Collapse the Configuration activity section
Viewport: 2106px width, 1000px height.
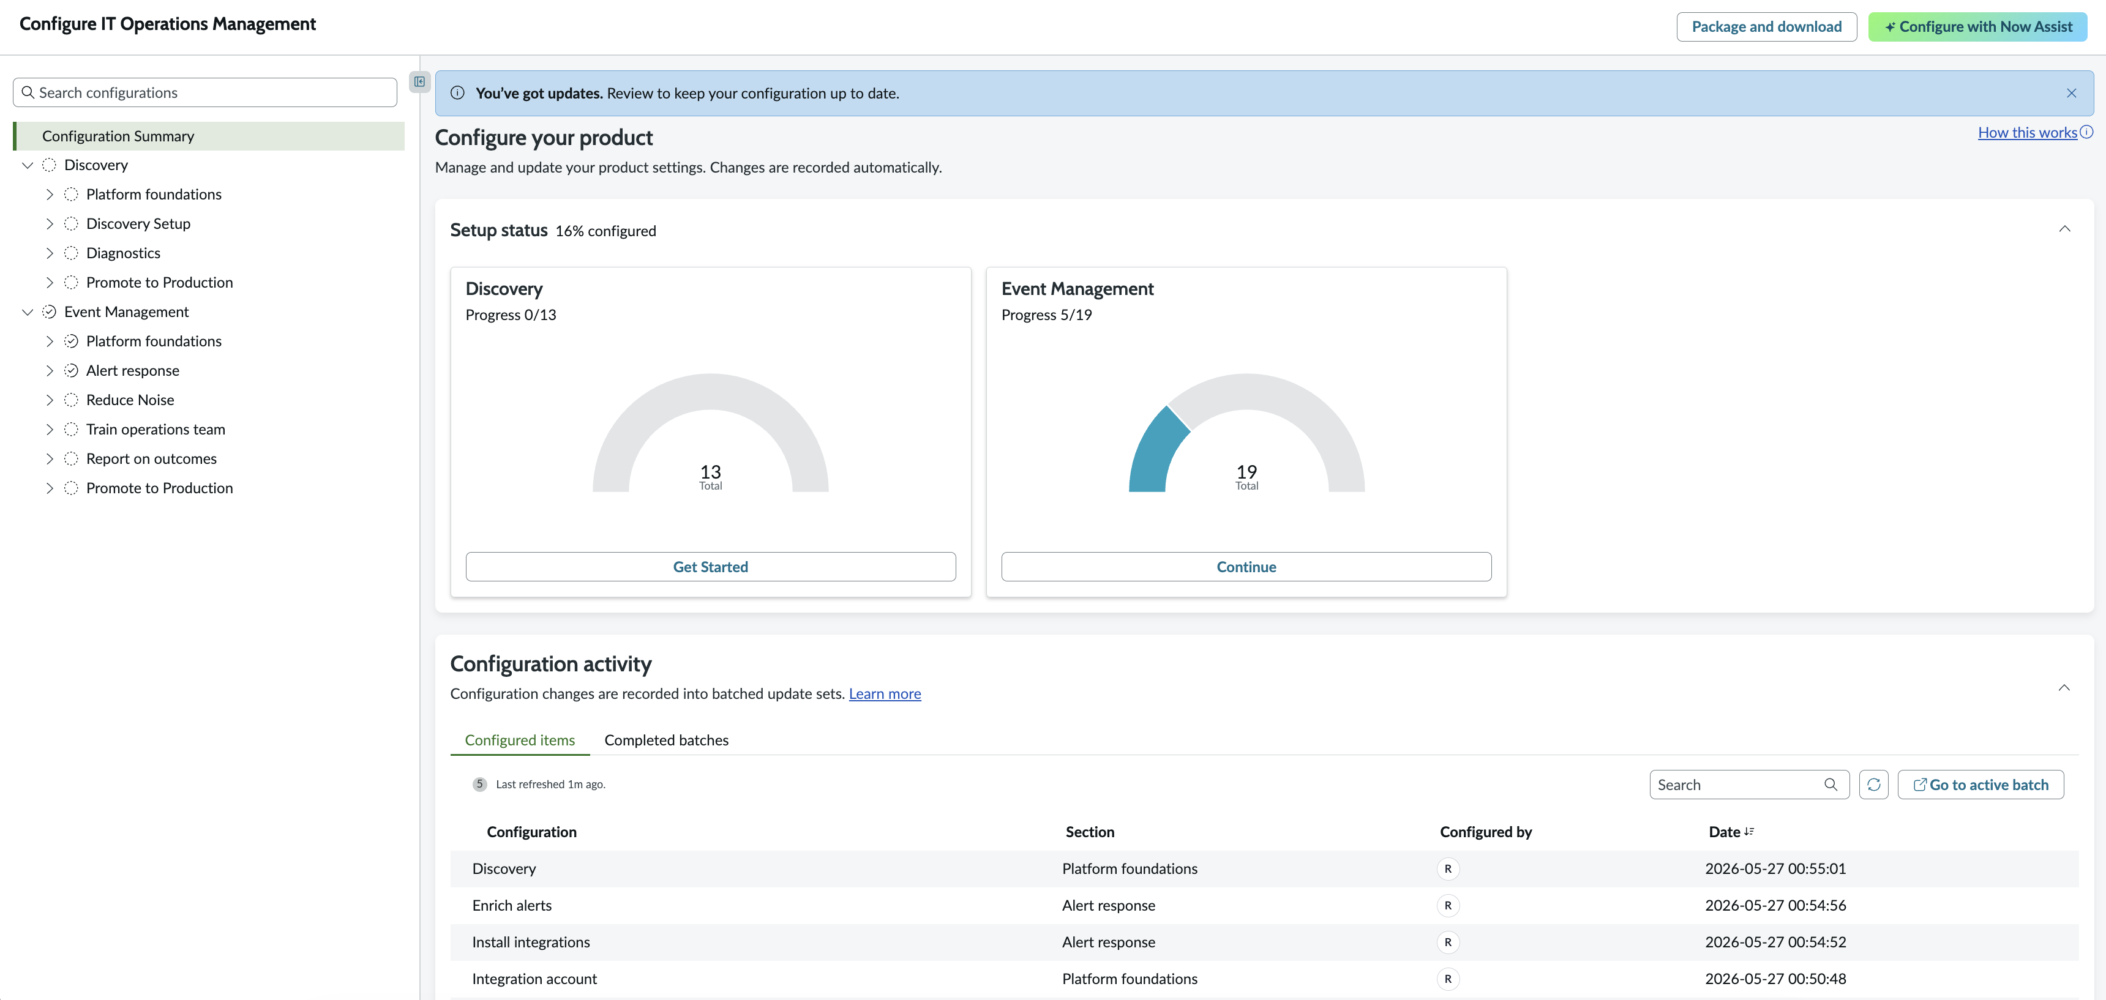pos(2064,688)
